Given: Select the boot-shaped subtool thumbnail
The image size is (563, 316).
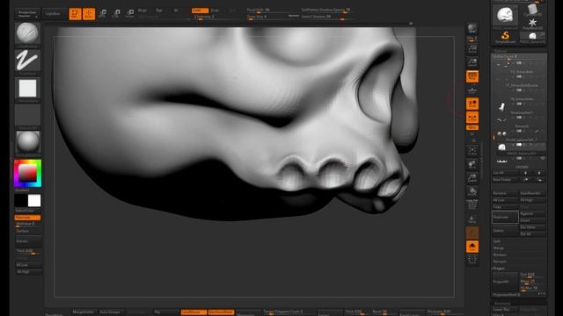Looking at the screenshot, I should [x=502, y=106].
